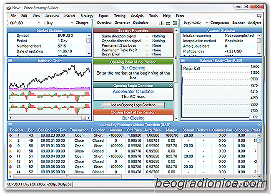The width and height of the screenshot is (271, 195).
Task: Open the Account menu
Action: coord(52,16)
